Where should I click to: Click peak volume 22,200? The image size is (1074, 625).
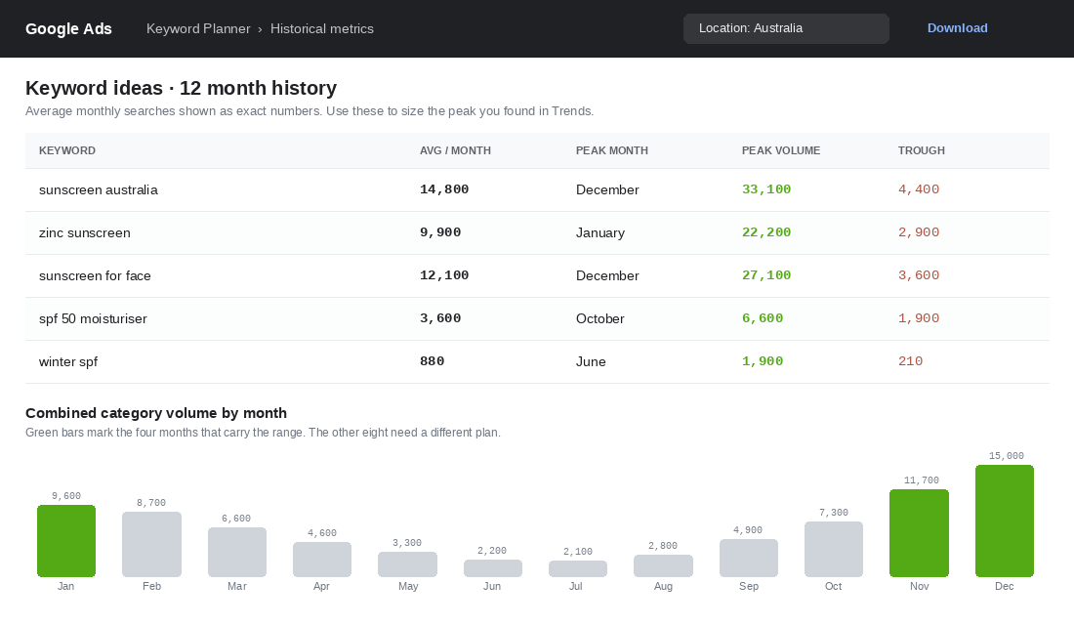[x=765, y=232]
